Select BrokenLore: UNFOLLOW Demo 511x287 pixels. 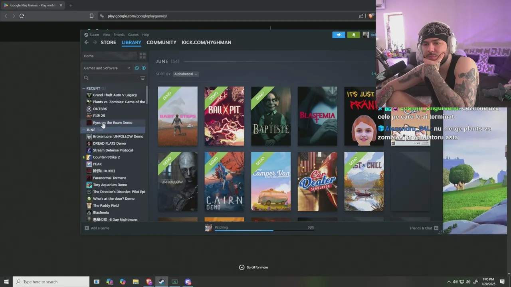(118, 136)
